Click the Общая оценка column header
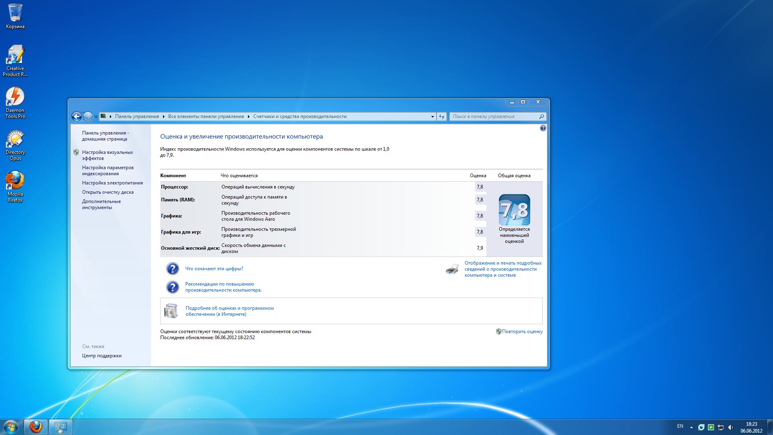Image resolution: width=773 pixels, height=435 pixels. (x=514, y=176)
